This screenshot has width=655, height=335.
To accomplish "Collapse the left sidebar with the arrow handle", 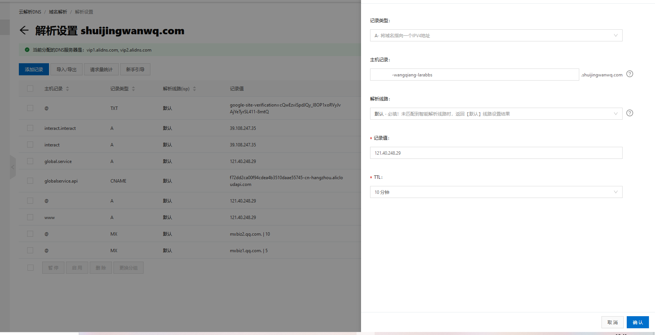I will [13, 167].
